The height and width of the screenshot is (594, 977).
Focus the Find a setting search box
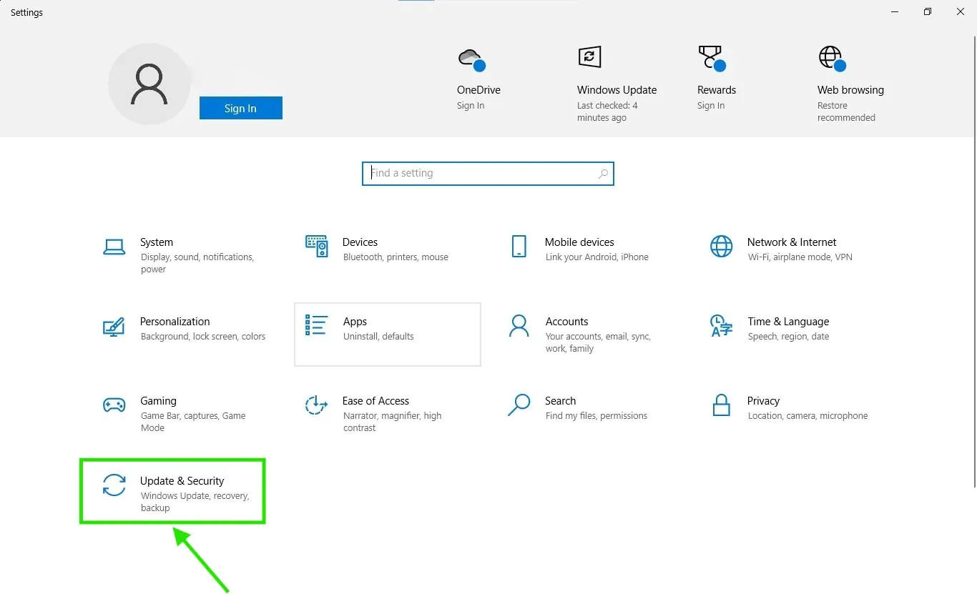pyautogui.click(x=488, y=174)
